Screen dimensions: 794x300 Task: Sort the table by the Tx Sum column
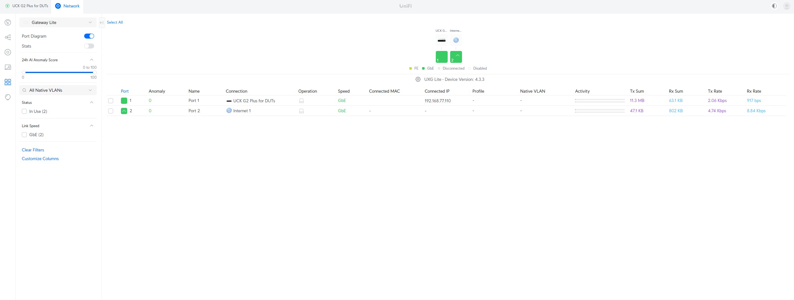(637, 91)
